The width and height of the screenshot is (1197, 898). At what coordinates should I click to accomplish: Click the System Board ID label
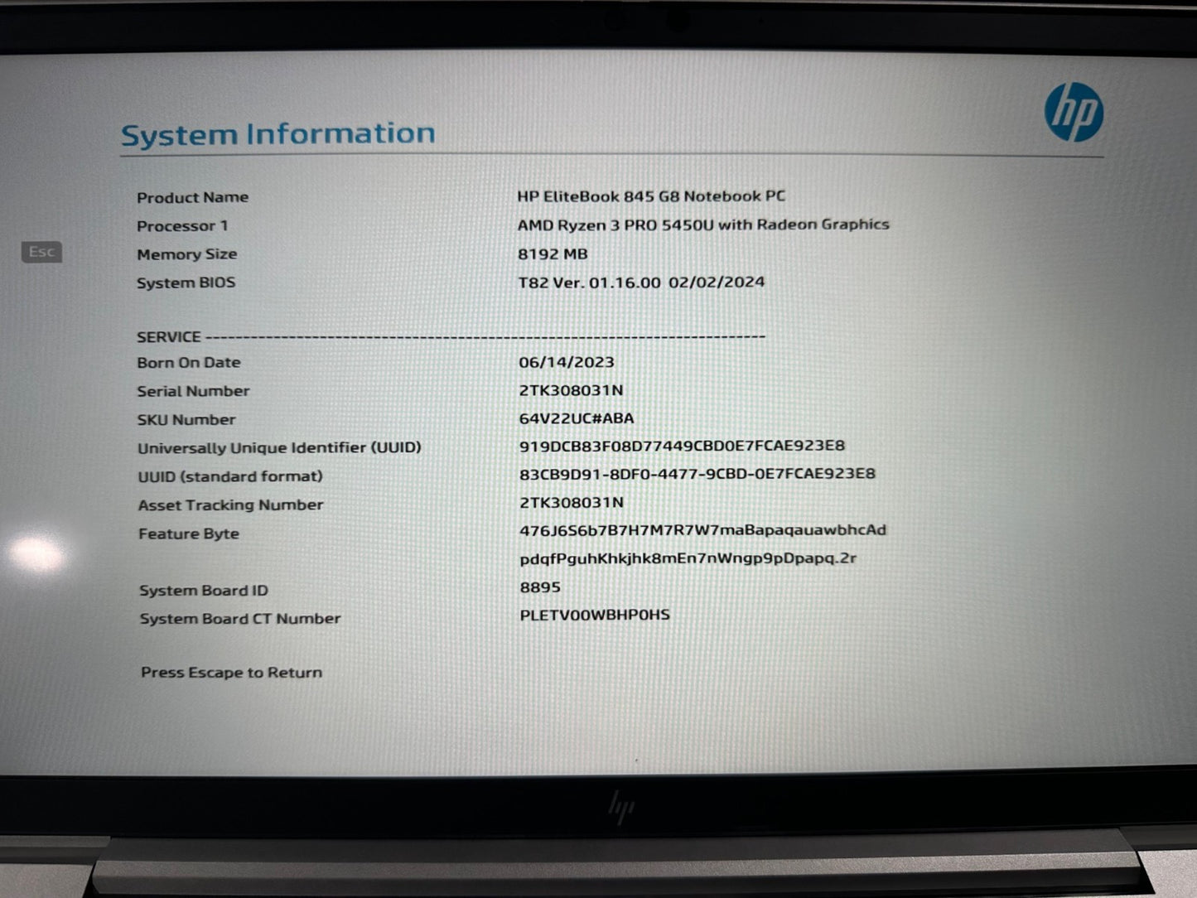[x=204, y=591]
